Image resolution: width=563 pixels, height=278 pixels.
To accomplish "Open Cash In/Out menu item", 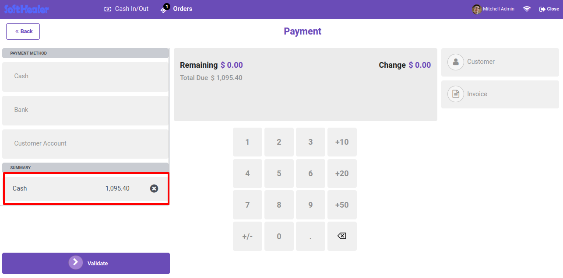I will (x=127, y=9).
